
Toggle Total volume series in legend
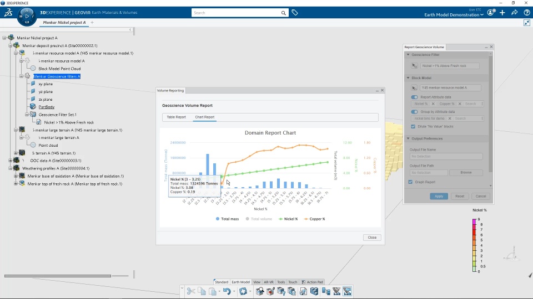pos(259,219)
